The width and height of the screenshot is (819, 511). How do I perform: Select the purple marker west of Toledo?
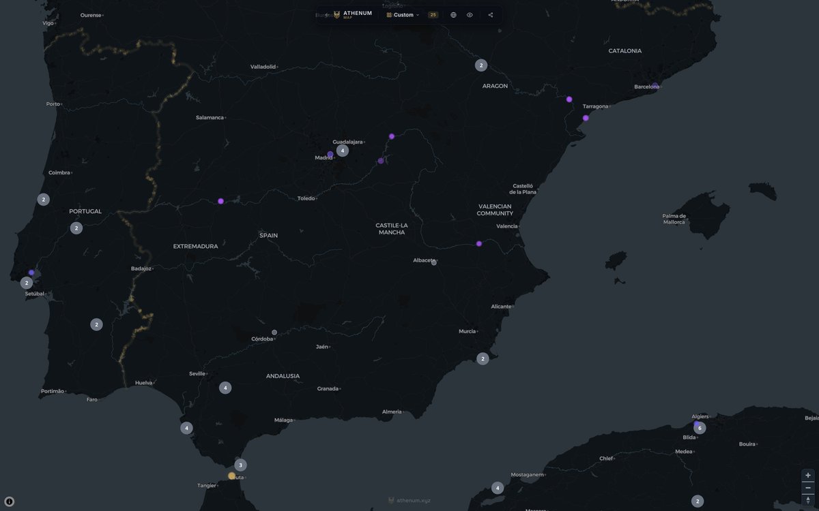click(x=220, y=201)
